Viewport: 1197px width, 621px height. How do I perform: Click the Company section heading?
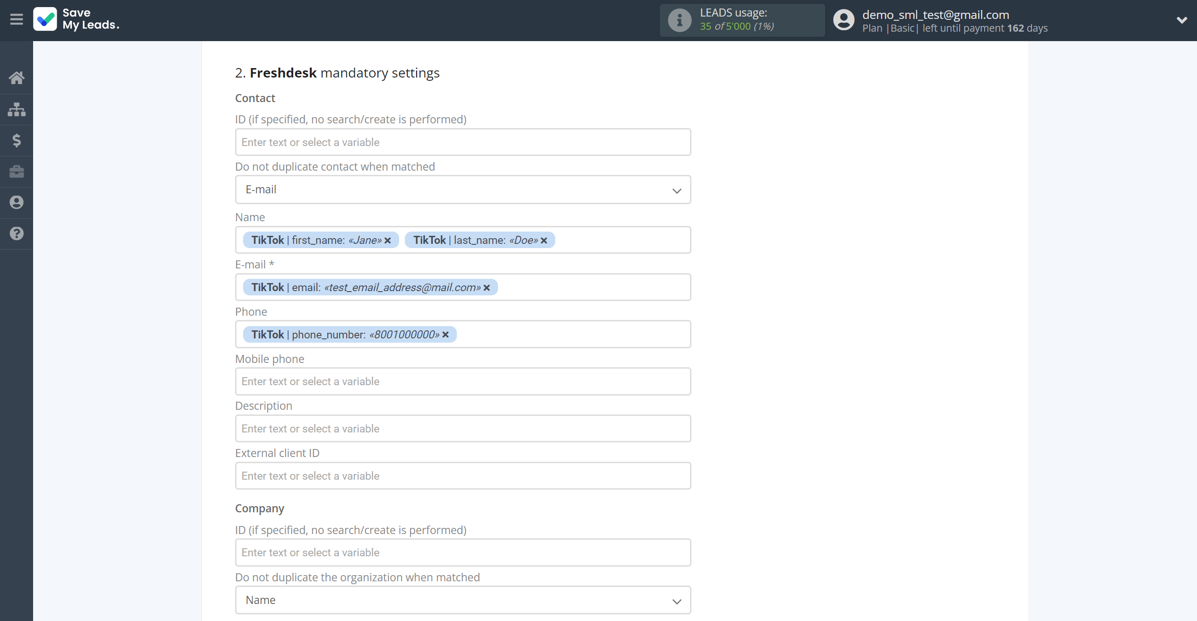click(x=260, y=509)
